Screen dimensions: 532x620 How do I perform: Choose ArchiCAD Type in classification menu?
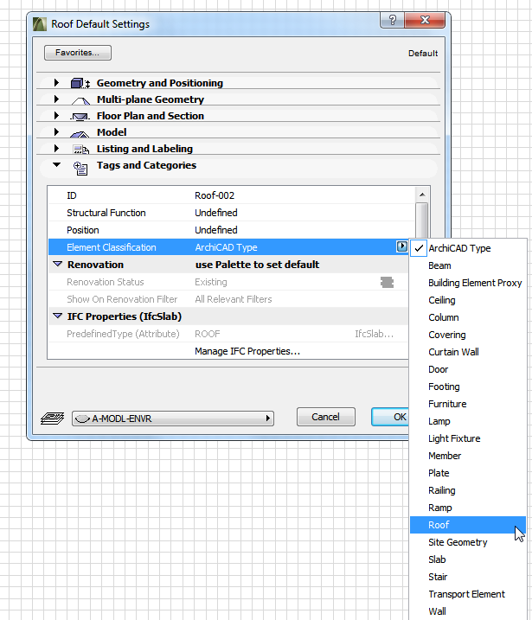tap(468, 248)
